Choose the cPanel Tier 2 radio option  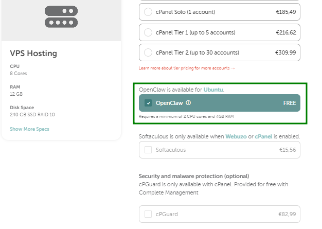[148, 52]
